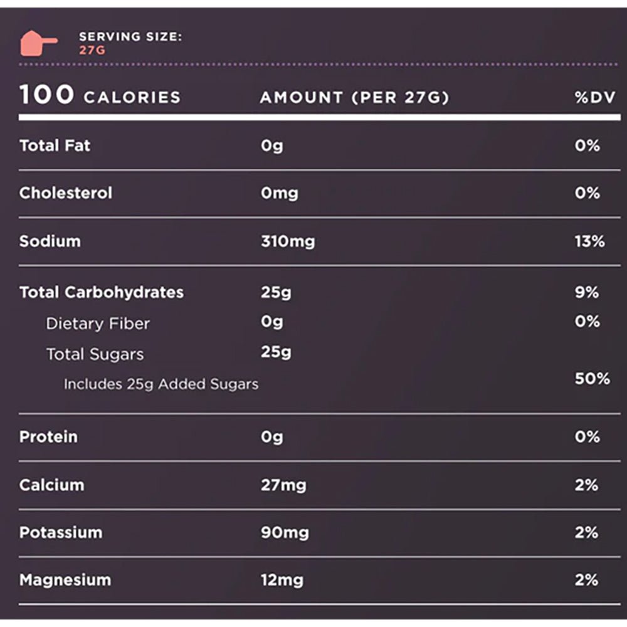Click the pink serving scoop icon
The width and height of the screenshot is (627, 627).
point(38,43)
